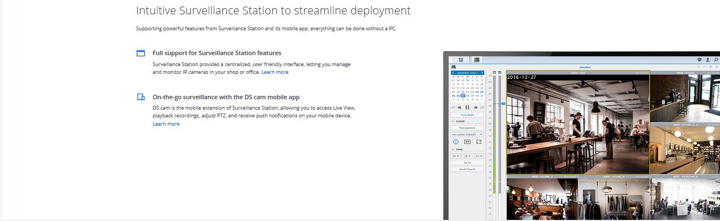Open the search magnifier icon in Surveillance Station
This screenshot has height=221, width=720.
716,59
